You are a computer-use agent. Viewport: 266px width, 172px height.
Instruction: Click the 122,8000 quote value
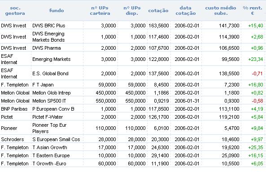[x=159, y=59]
